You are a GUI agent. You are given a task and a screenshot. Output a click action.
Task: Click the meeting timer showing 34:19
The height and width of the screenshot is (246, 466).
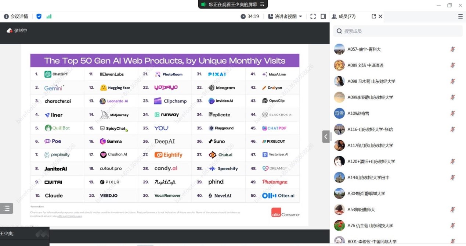coord(250,17)
